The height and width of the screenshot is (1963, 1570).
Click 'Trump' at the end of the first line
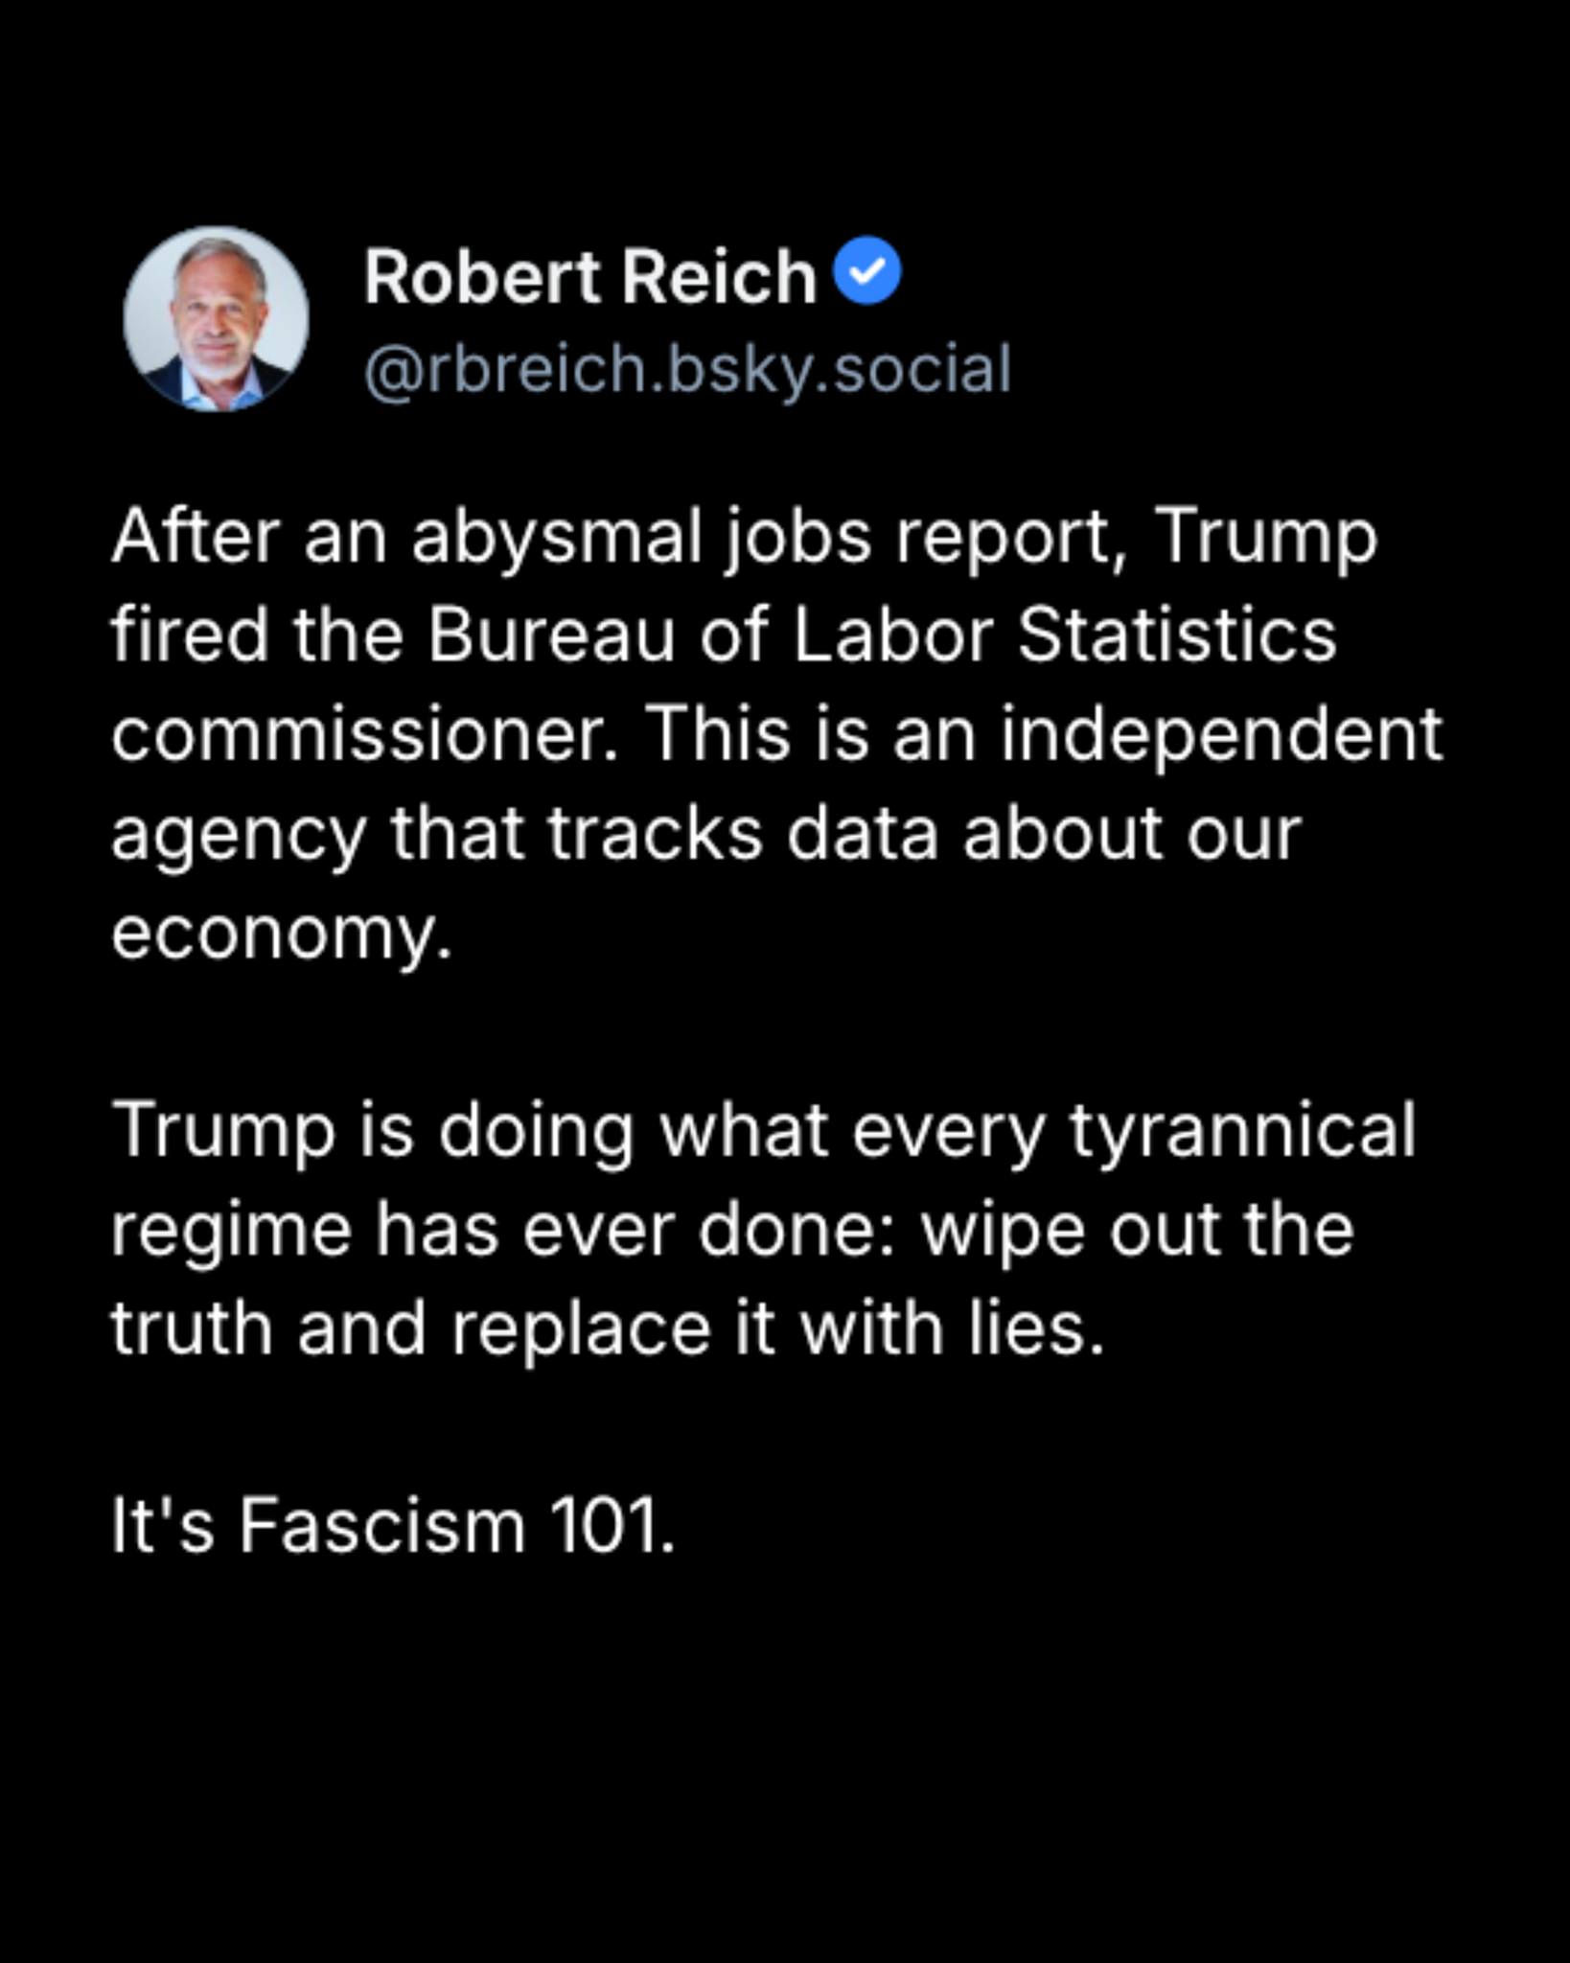[x=1265, y=540]
